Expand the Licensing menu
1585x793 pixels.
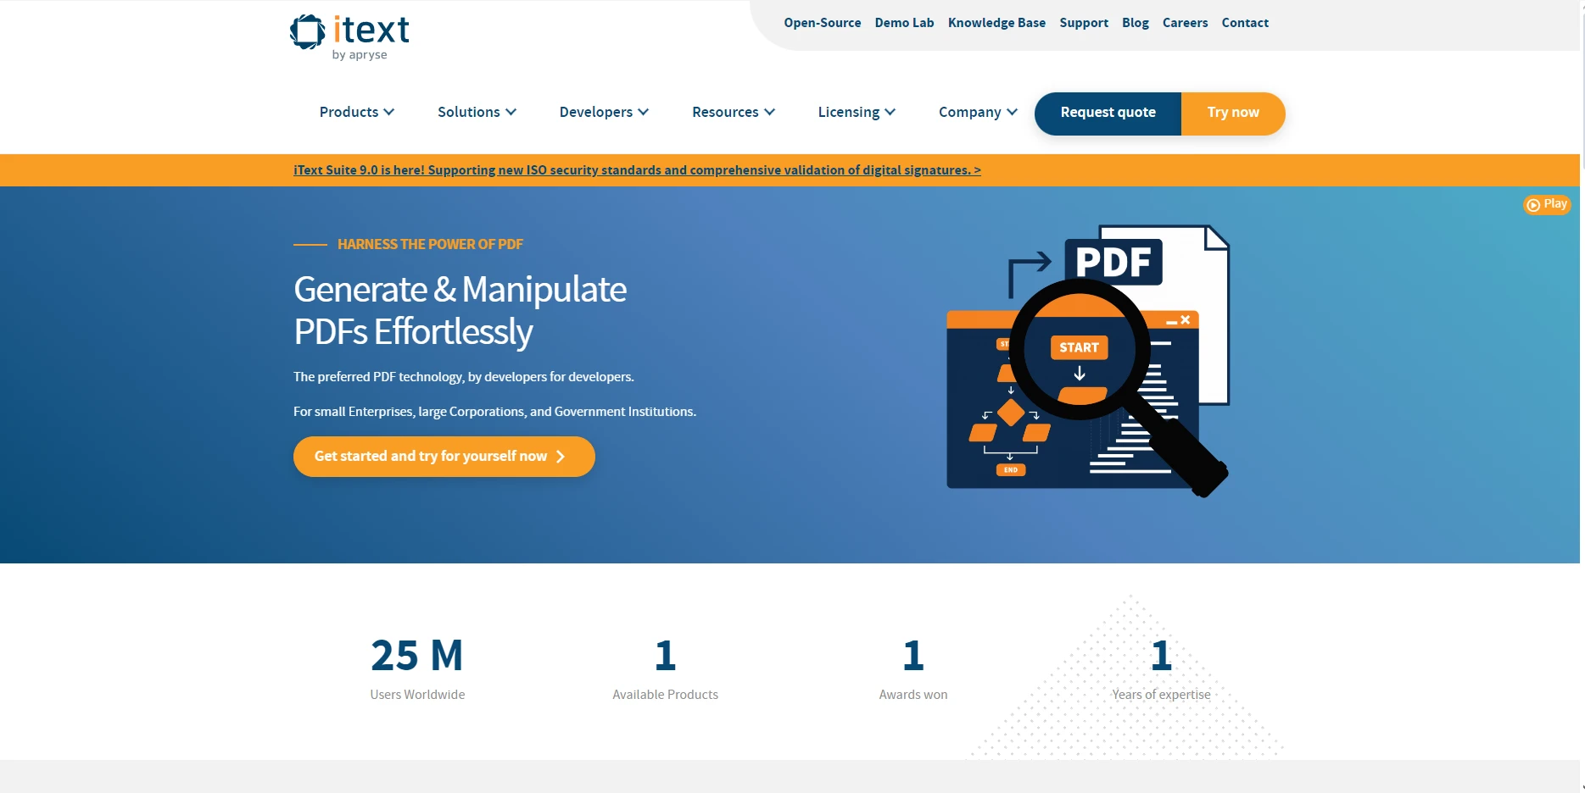click(x=857, y=112)
